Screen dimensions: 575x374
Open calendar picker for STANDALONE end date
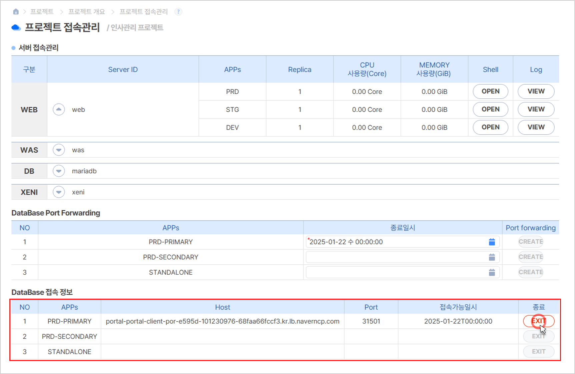(492, 273)
